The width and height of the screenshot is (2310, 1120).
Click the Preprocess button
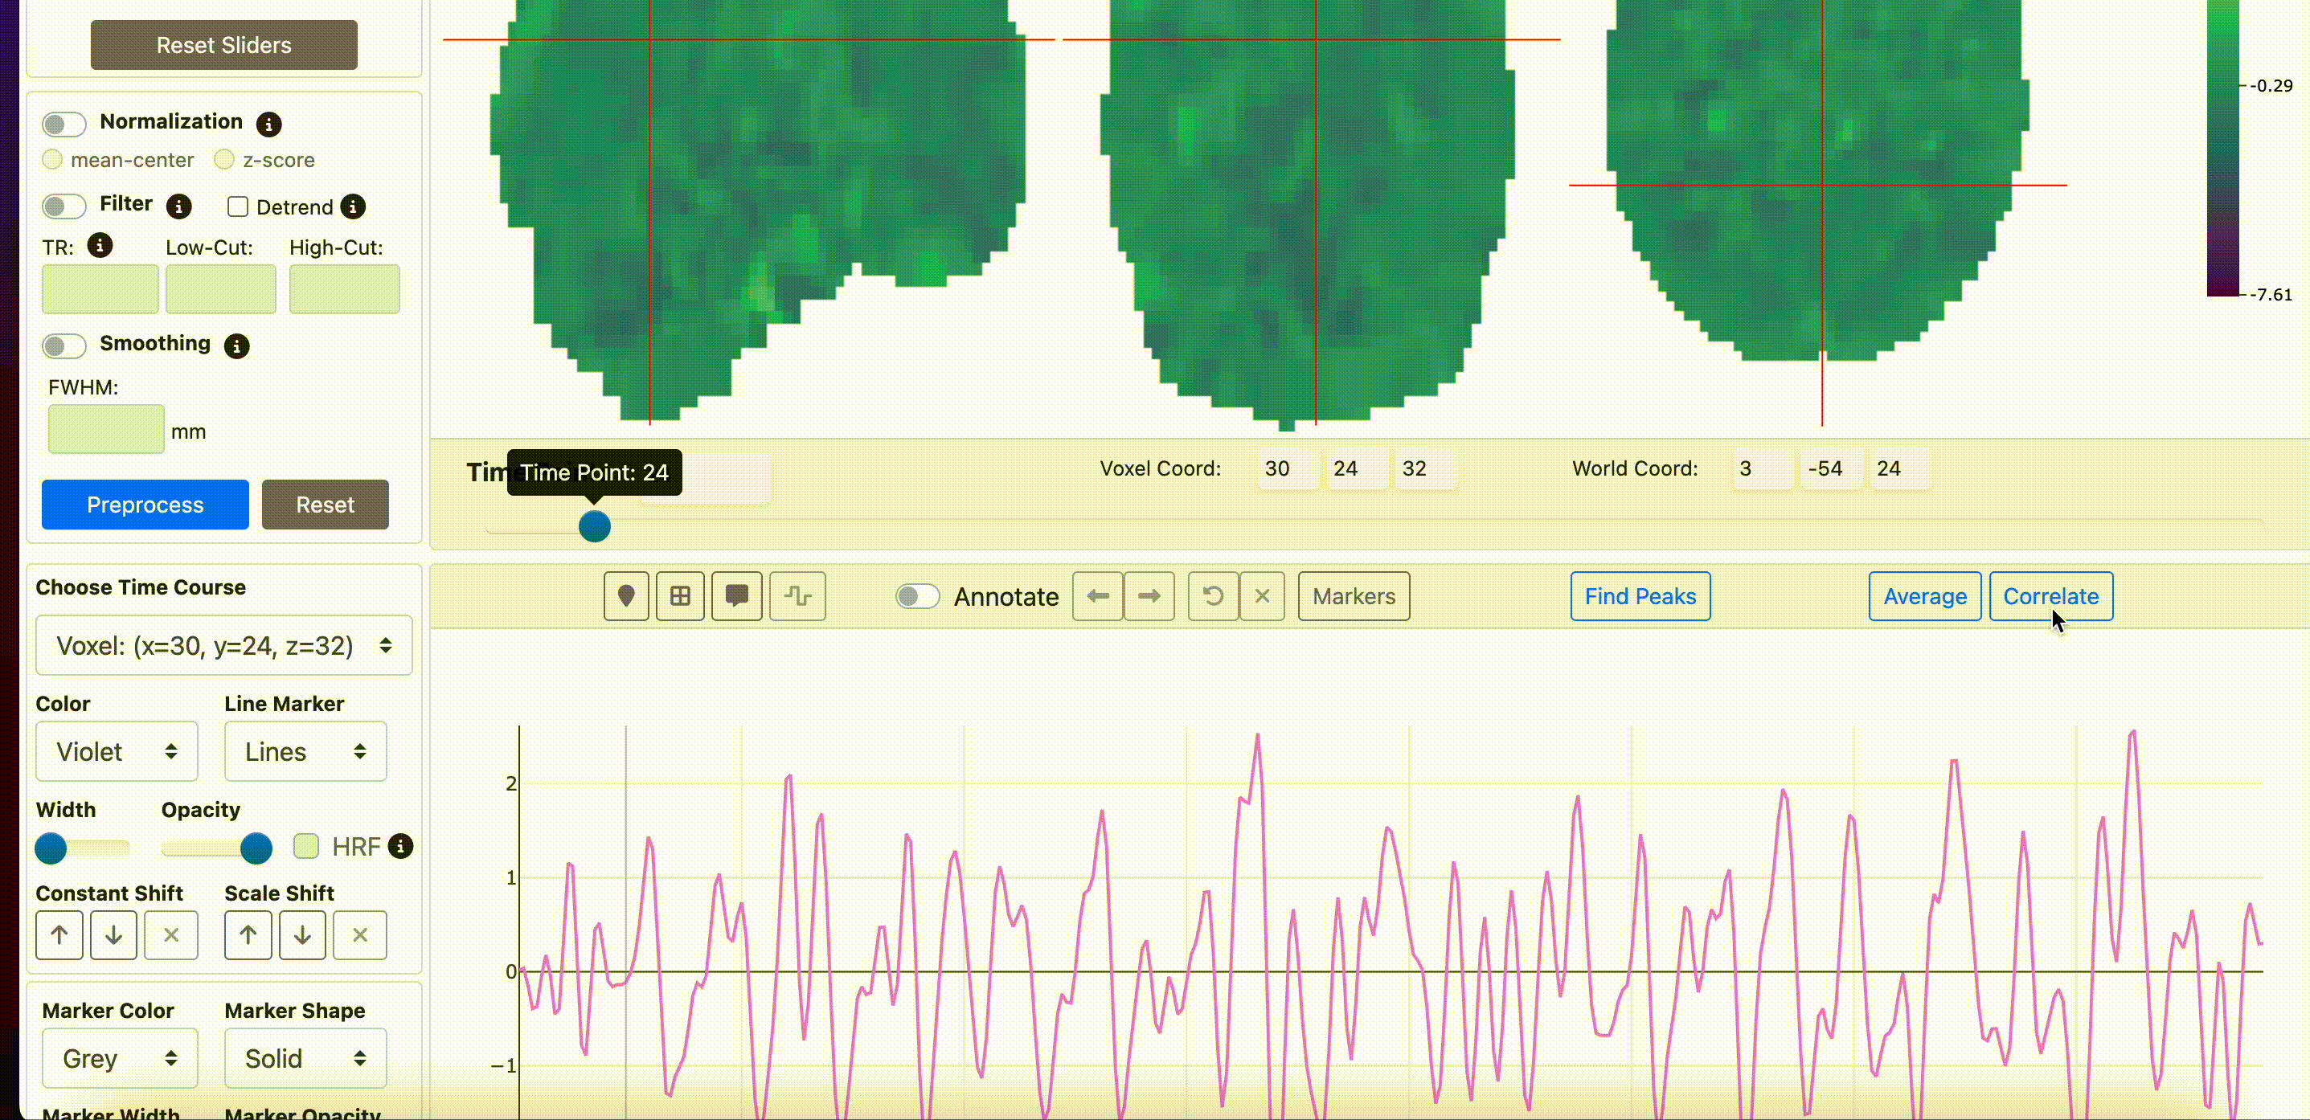[x=145, y=505]
